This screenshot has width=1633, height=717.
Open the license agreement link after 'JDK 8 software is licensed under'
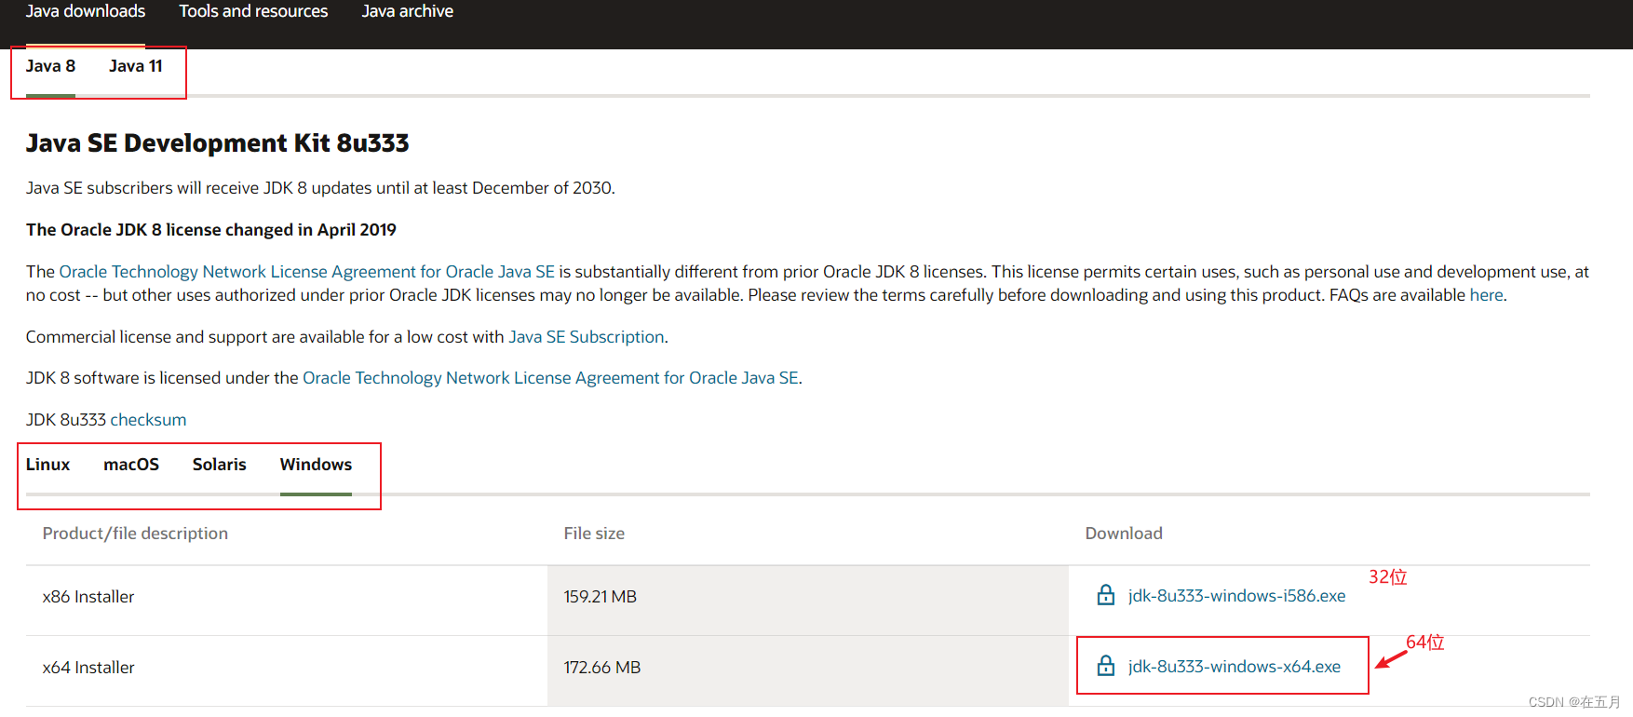[551, 378]
